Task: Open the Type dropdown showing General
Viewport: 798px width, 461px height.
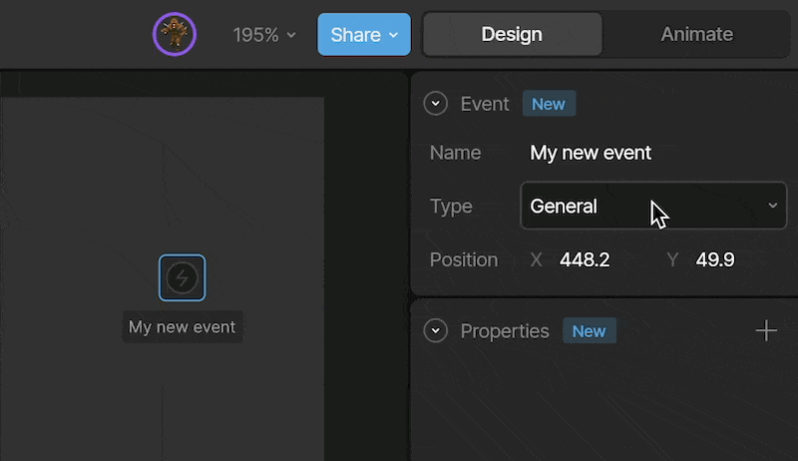Action: click(653, 206)
